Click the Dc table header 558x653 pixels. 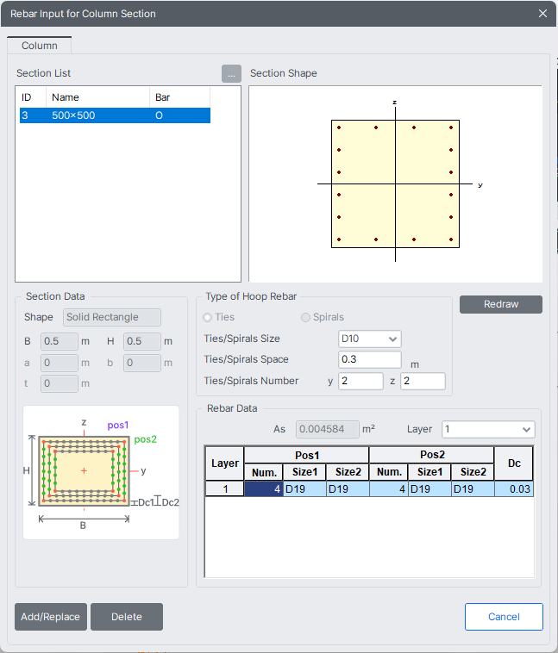(514, 463)
